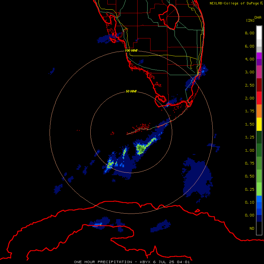This screenshot has height=264, width=264.
Task: Select the 0.00 legend value
Action: tap(250, 215)
